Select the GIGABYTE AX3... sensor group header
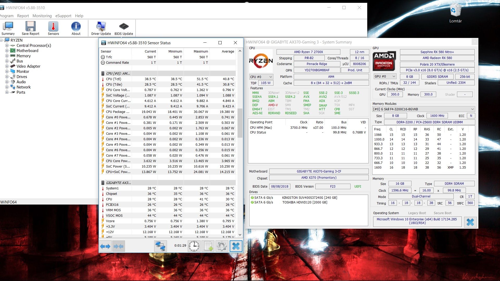Screen dimensions: 500x281 [168, 183]
